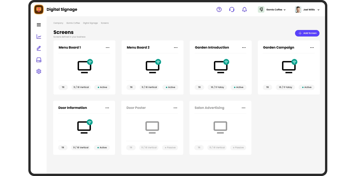Go to Screens breadcrumb
The width and height of the screenshot is (356, 176).
pos(105,23)
